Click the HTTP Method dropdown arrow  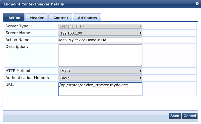[140, 71]
